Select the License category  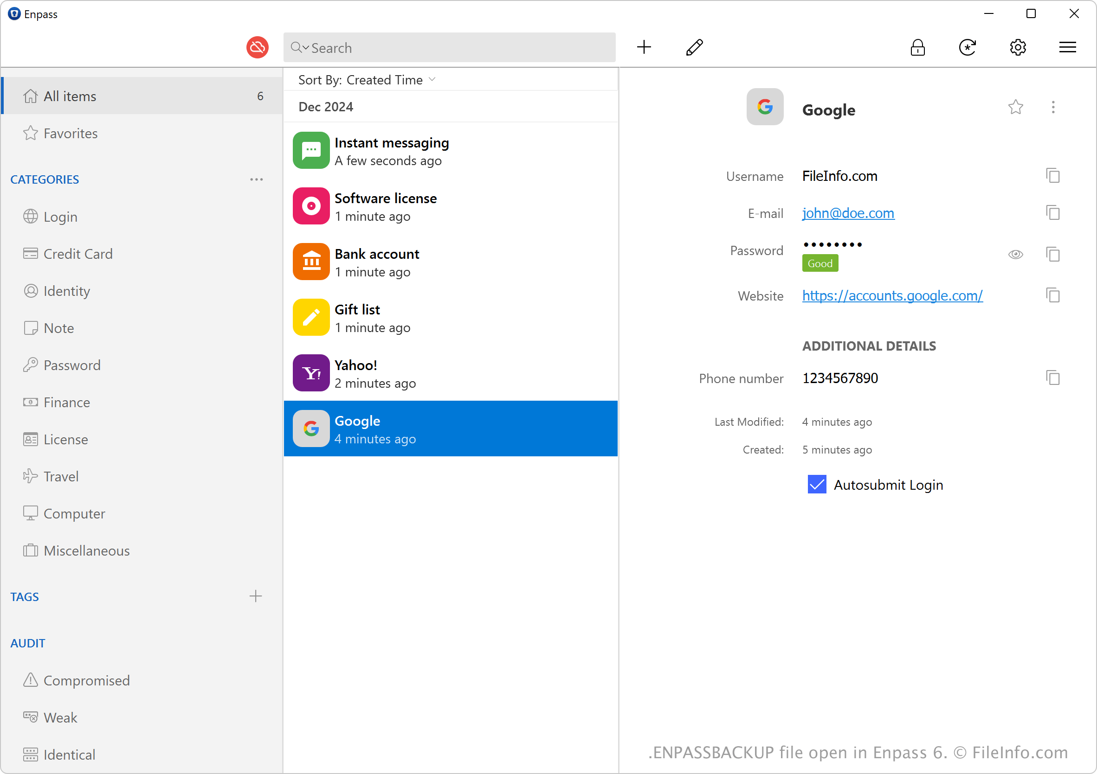pos(142,439)
